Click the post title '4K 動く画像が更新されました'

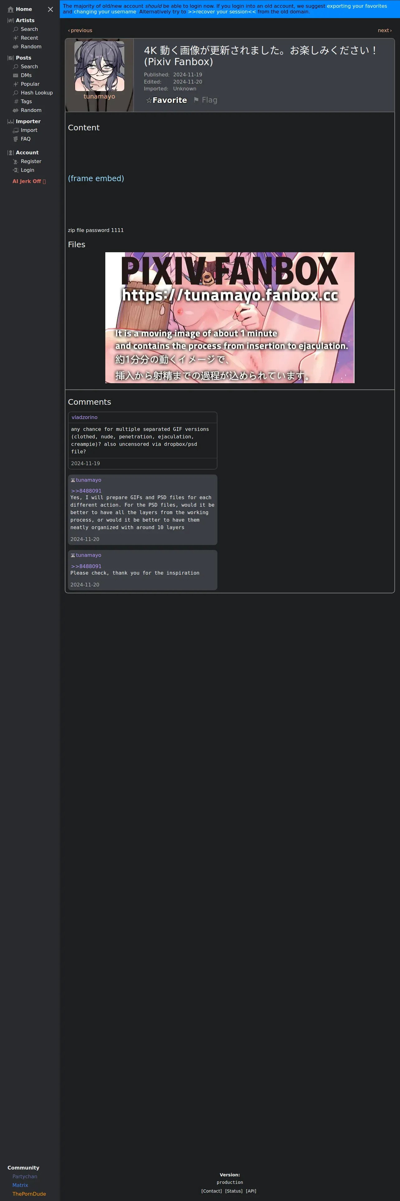(260, 56)
